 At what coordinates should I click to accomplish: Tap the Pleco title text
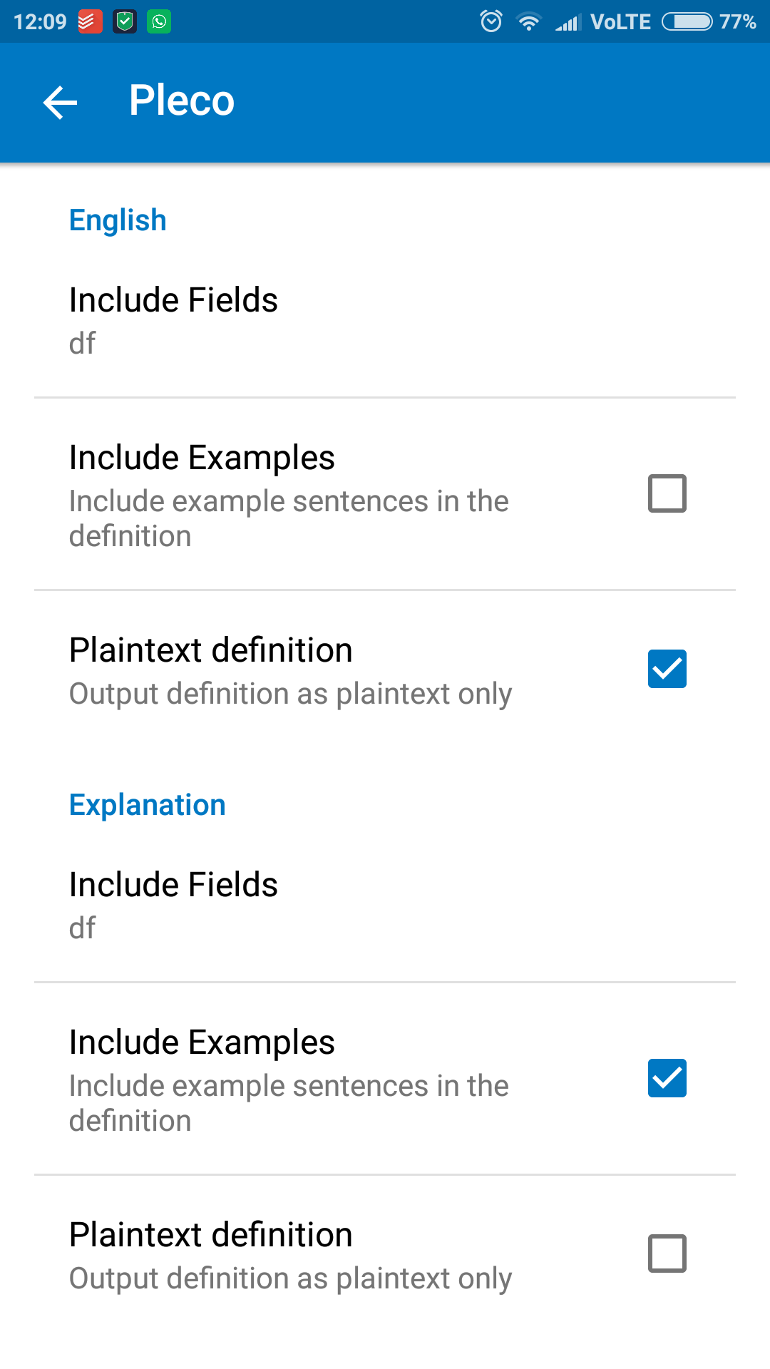[182, 101]
